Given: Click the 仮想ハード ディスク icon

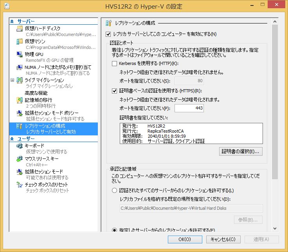Looking at the screenshot, I should (20, 29).
